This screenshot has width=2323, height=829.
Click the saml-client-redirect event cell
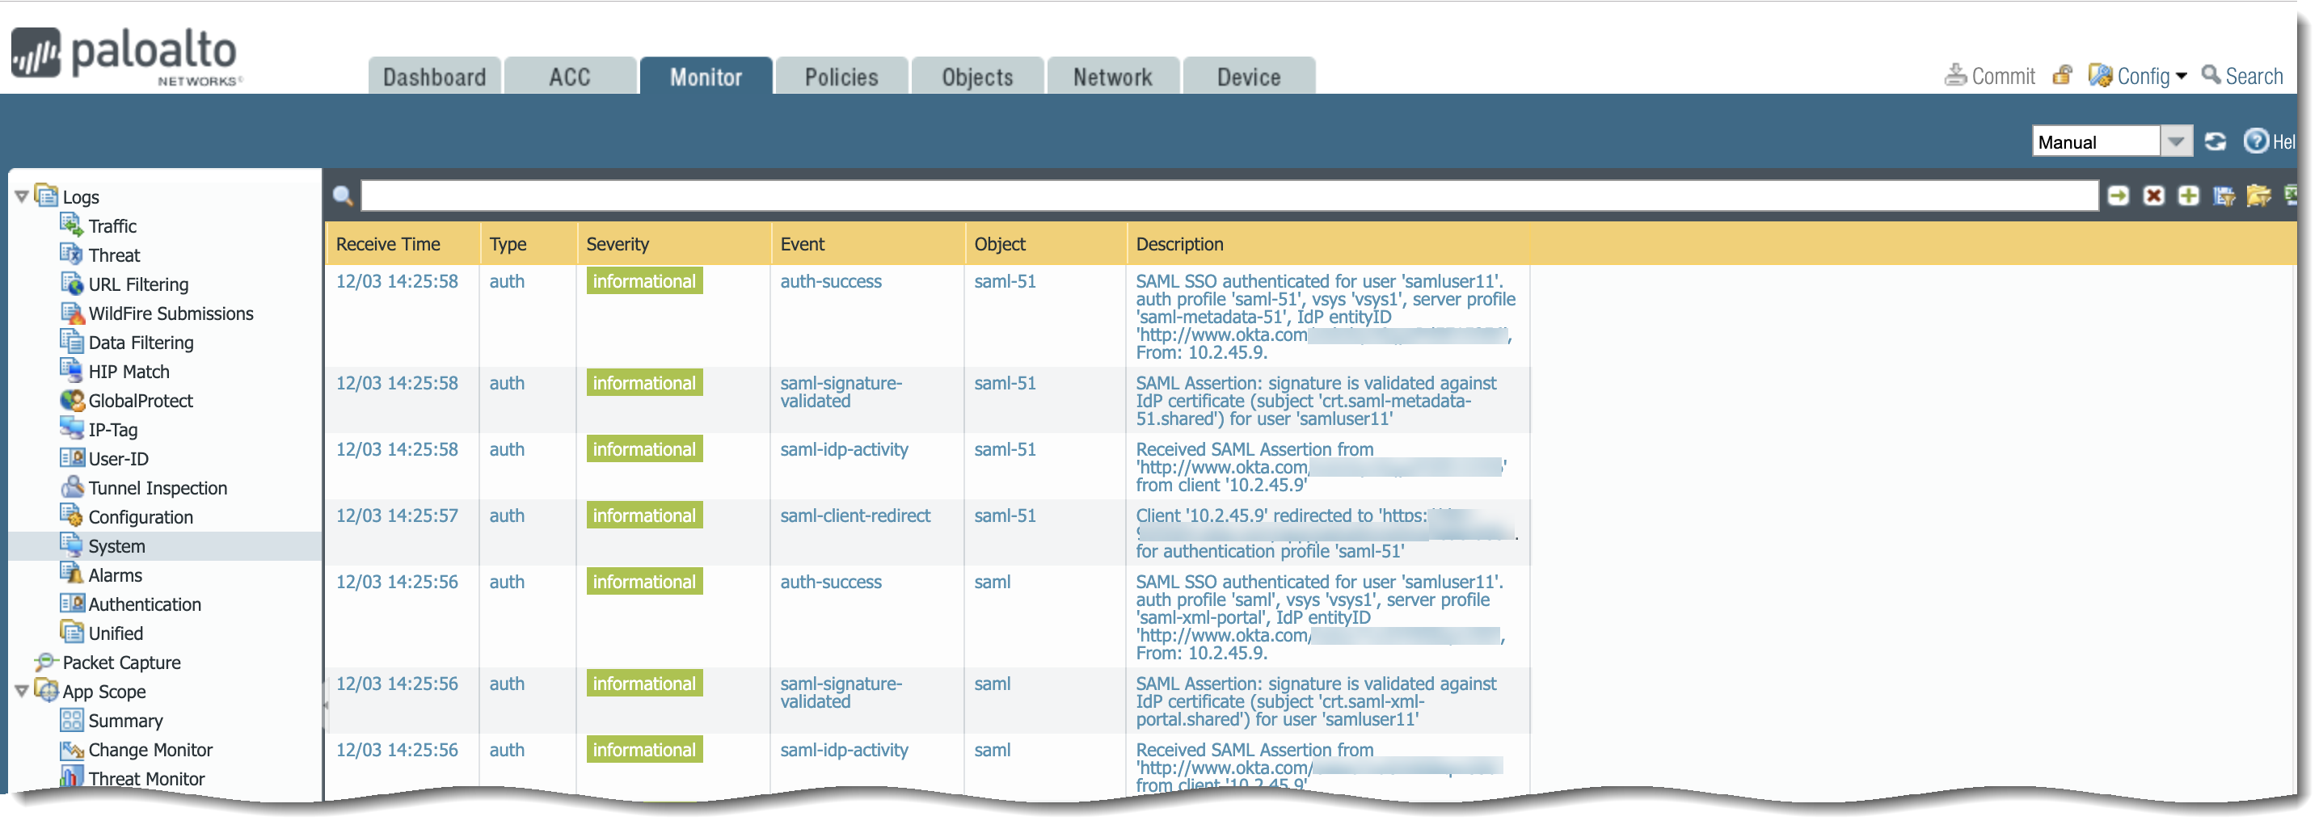[x=855, y=516]
